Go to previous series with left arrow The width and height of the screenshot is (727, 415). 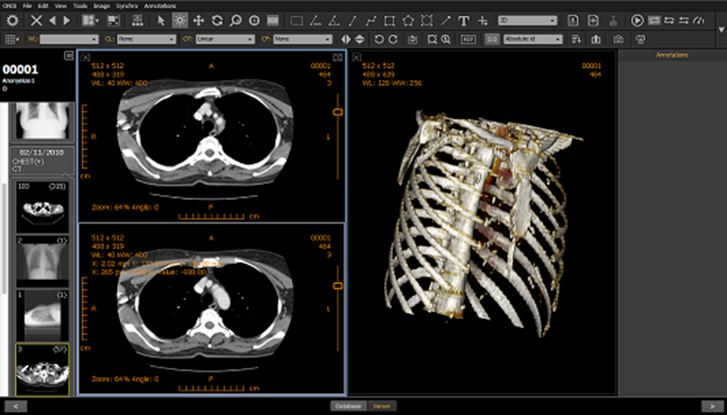(x=52, y=21)
